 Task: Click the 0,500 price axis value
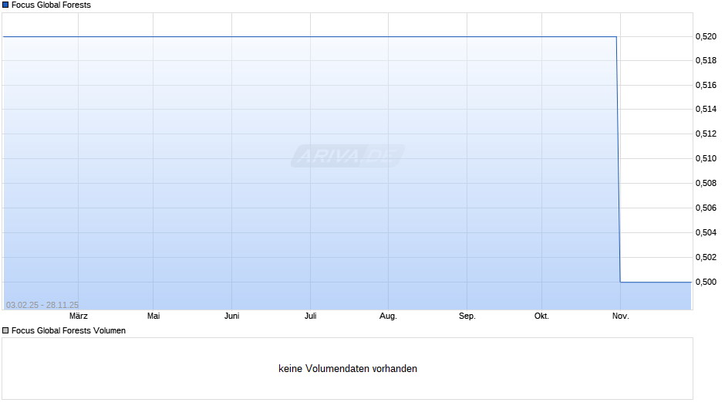pyautogui.click(x=706, y=282)
